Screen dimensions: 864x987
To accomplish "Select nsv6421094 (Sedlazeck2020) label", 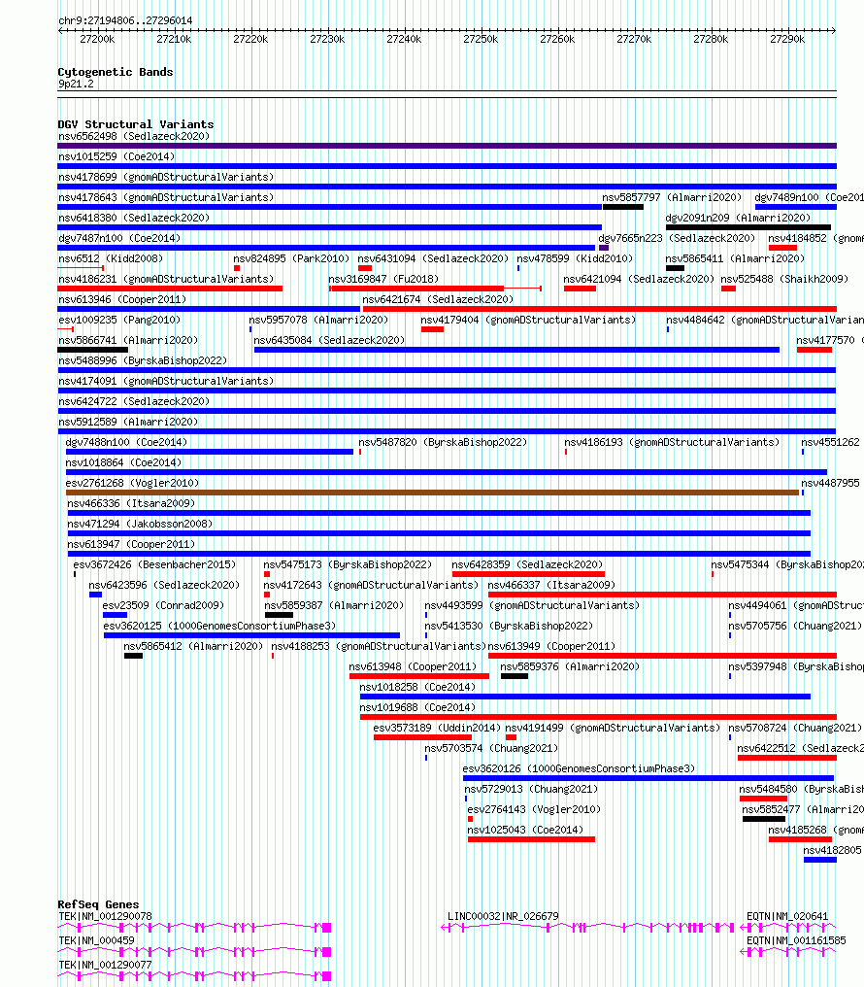I will (639, 279).
